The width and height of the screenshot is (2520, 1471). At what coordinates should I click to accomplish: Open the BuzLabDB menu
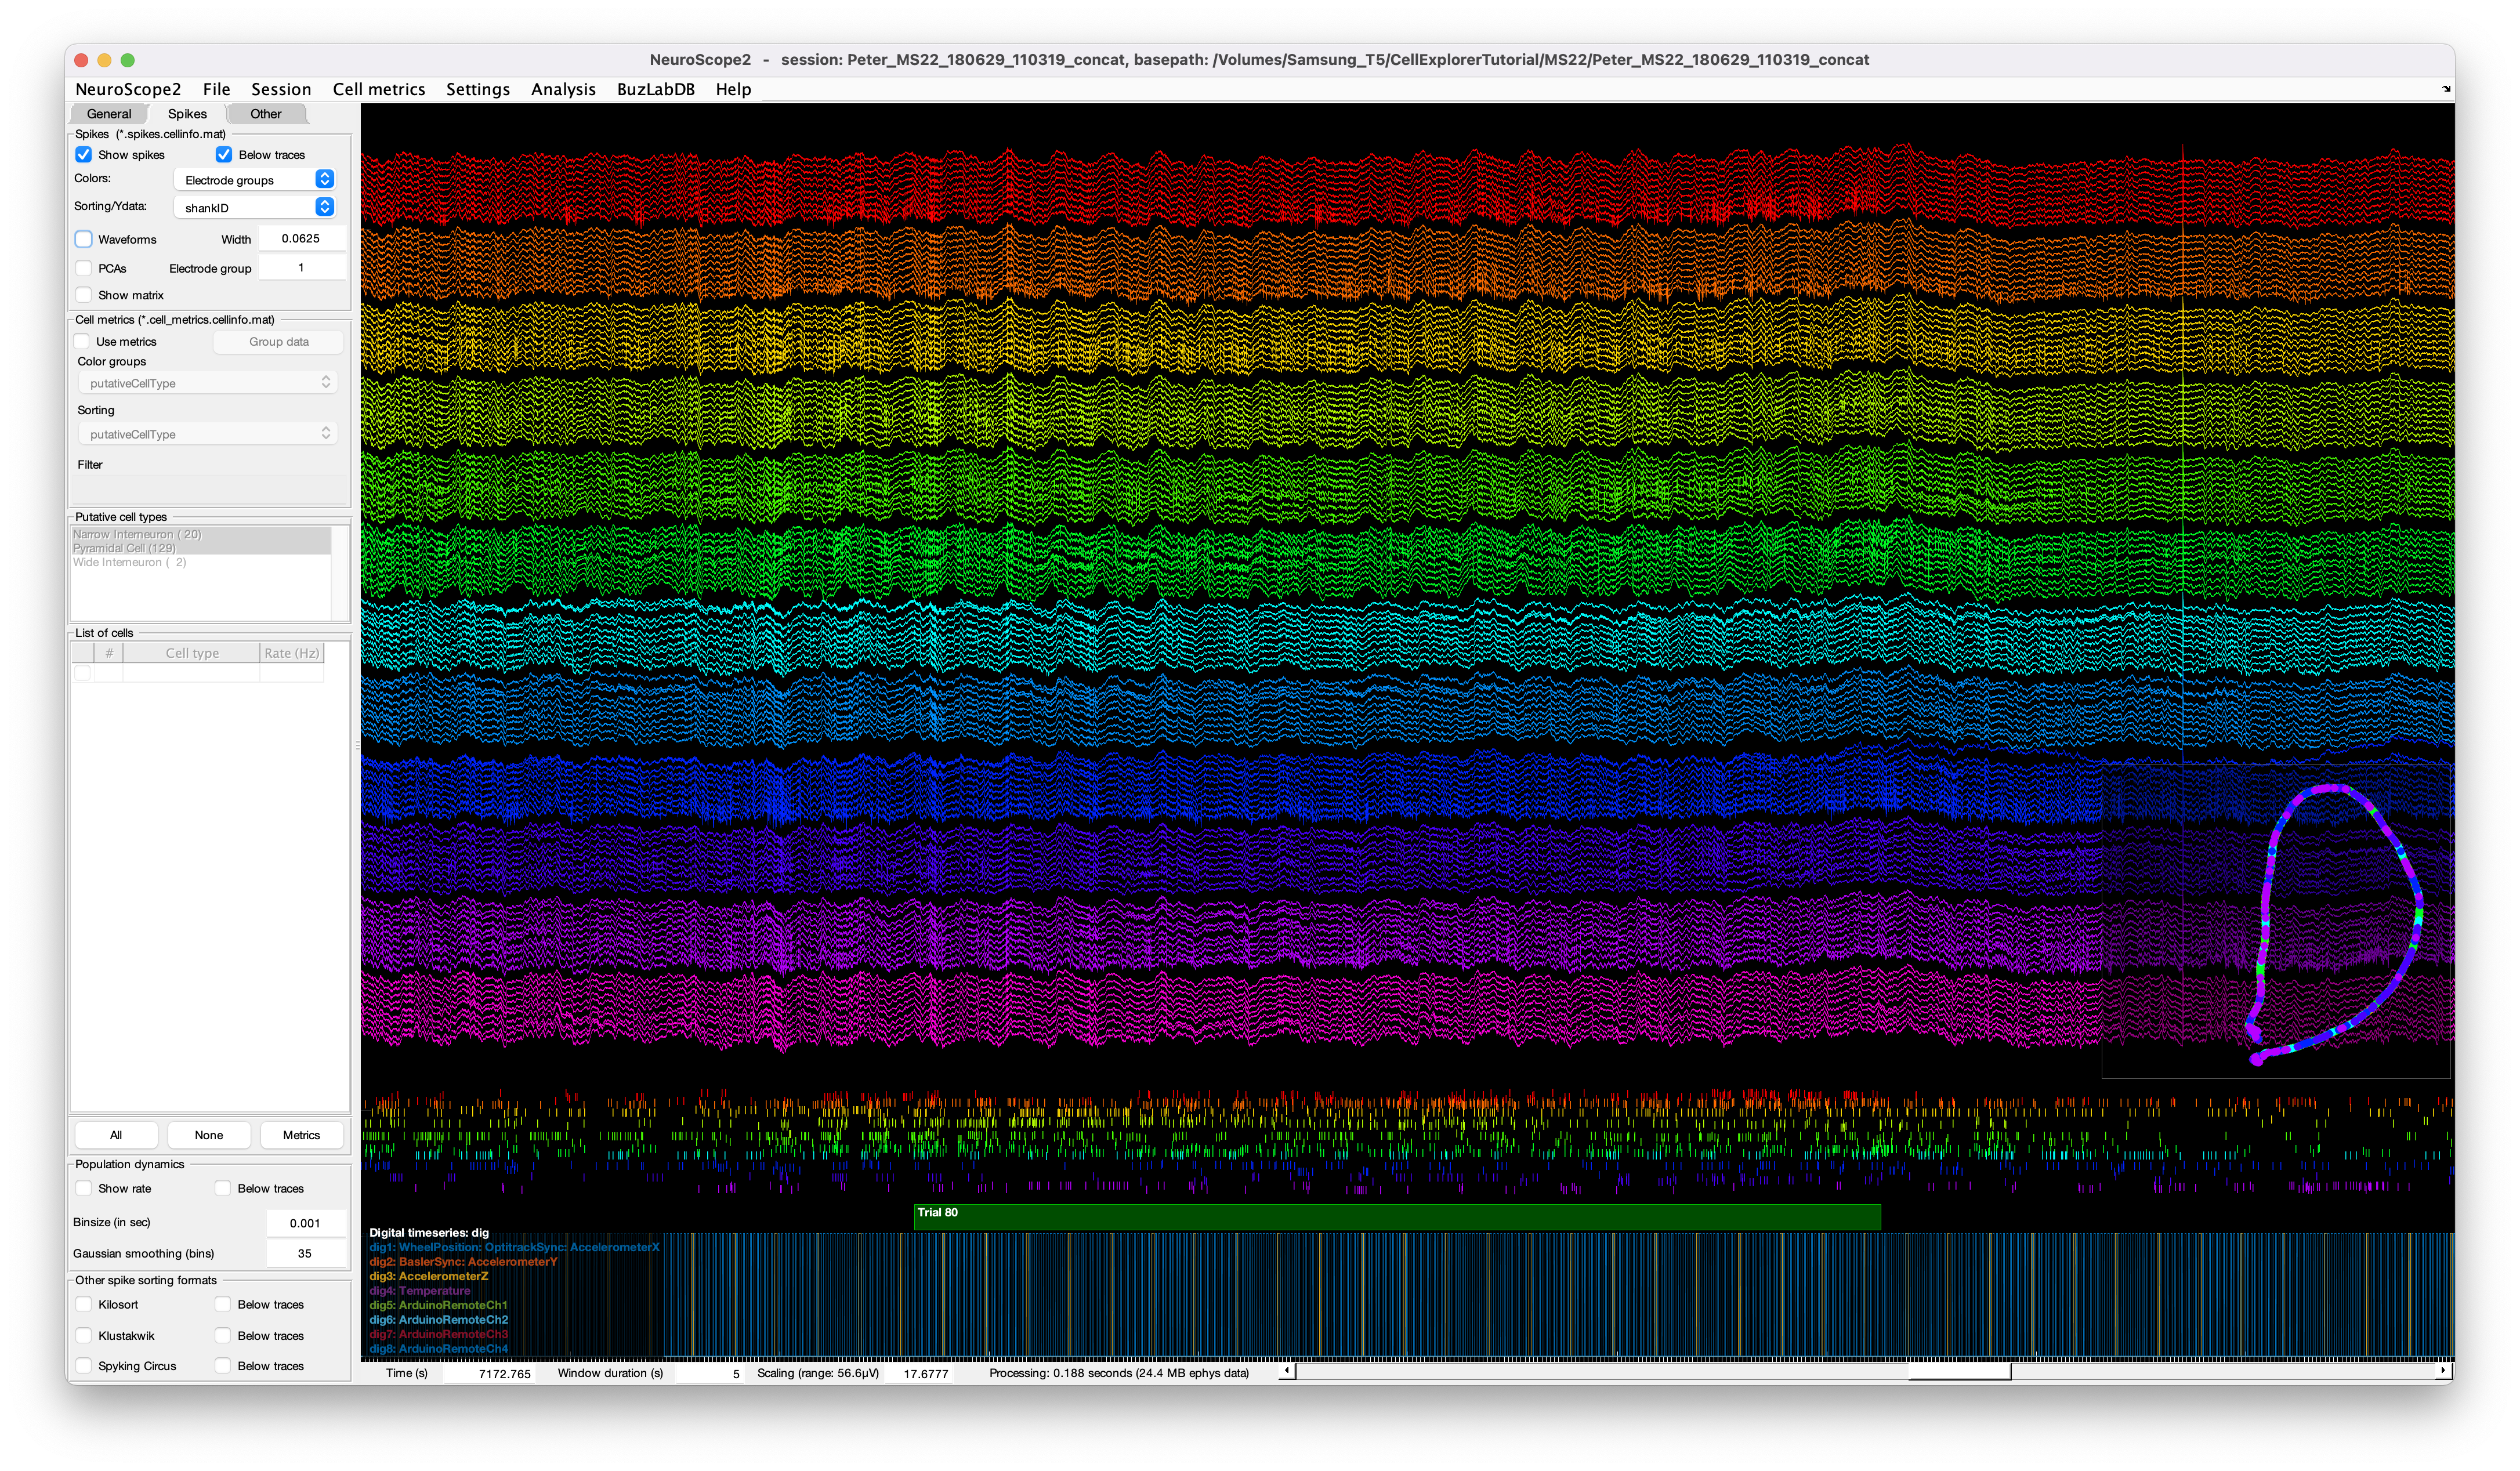[x=655, y=89]
